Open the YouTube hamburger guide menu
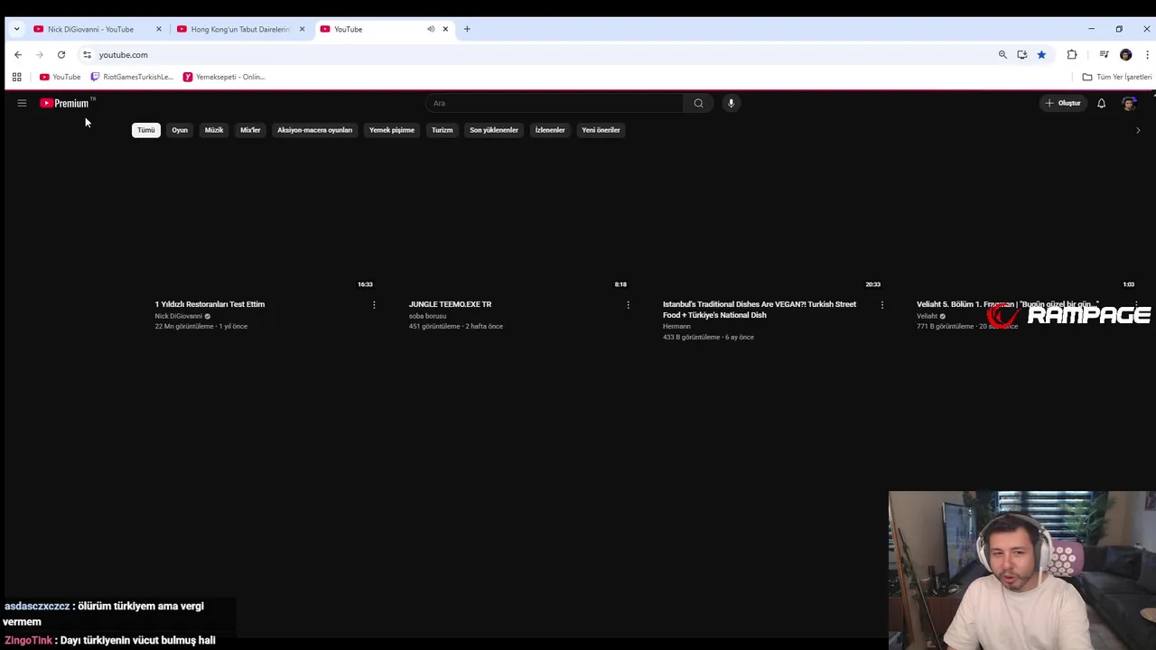 (x=22, y=103)
